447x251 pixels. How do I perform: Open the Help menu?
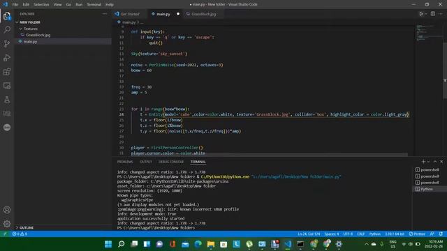click(x=110, y=5)
